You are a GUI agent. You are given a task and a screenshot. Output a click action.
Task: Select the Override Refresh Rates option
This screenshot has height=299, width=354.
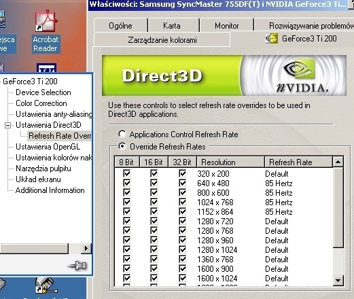162,147
